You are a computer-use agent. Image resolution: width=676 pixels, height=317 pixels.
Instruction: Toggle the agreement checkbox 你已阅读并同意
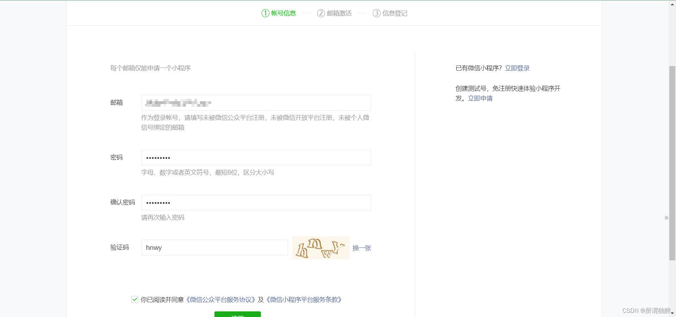(x=135, y=299)
